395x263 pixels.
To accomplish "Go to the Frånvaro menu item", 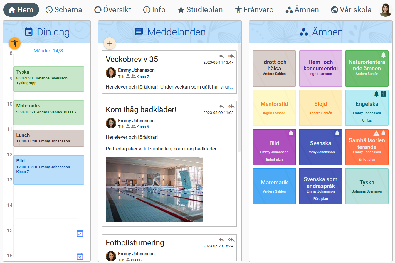I will [254, 10].
